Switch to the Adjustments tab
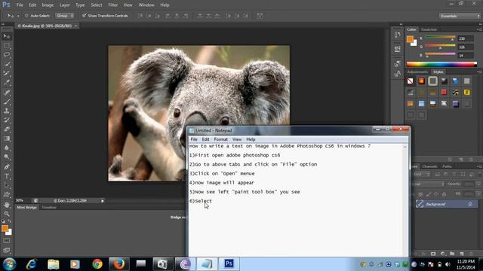483x271 pixels. click(417, 72)
